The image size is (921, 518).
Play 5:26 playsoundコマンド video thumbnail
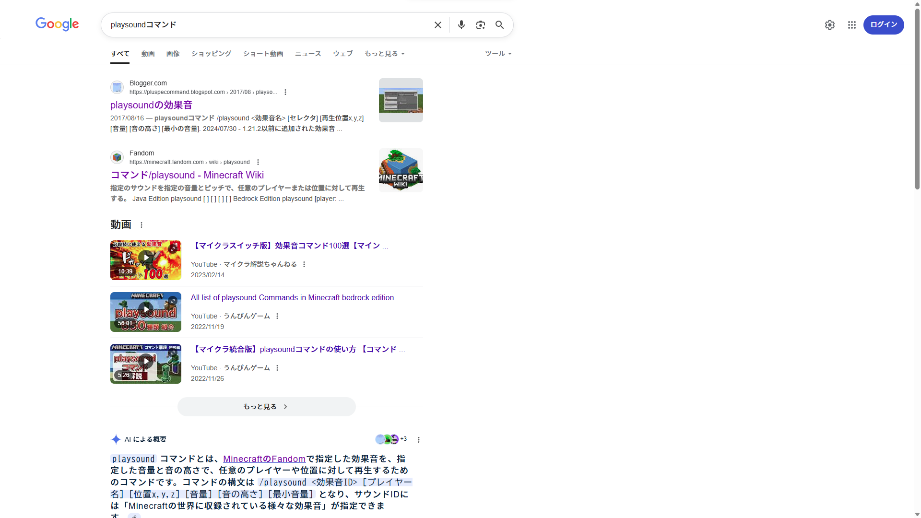(x=146, y=364)
